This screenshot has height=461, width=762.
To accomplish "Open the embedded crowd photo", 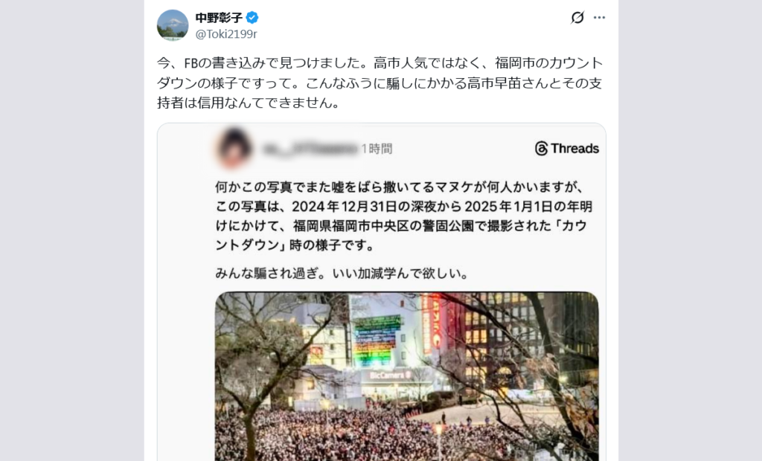I will tap(407, 376).
